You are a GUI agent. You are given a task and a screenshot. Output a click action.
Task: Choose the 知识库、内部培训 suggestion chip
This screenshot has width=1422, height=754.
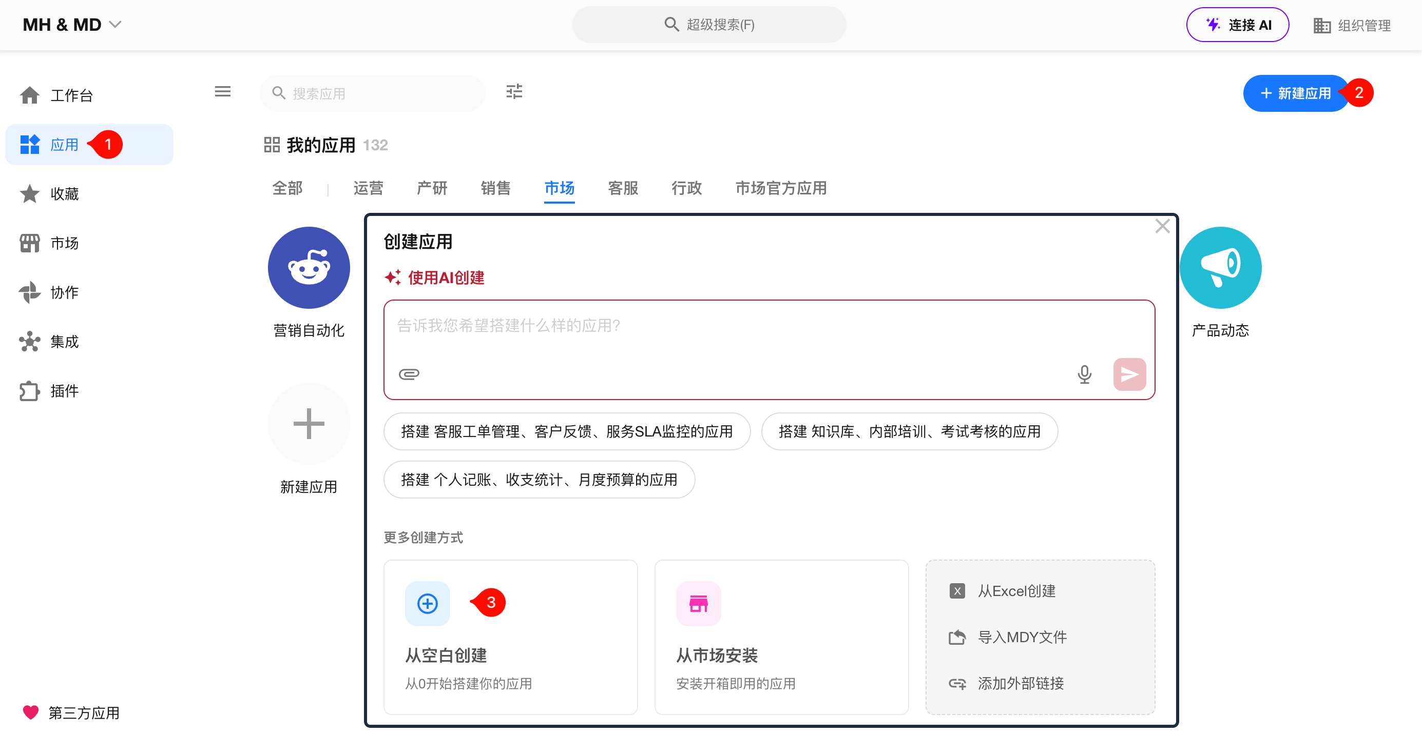coord(909,431)
